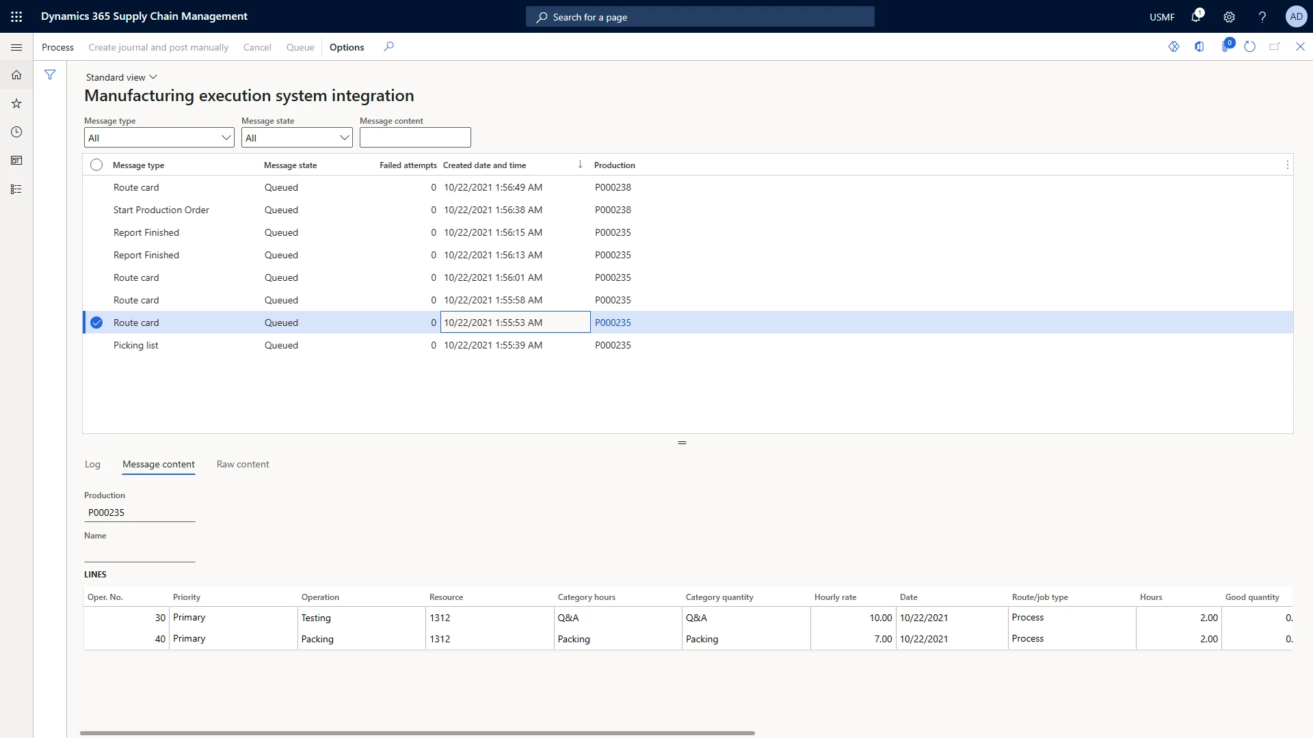Open the navigation pane home icon
The width and height of the screenshot is (1313, 738).
[16, 75]
